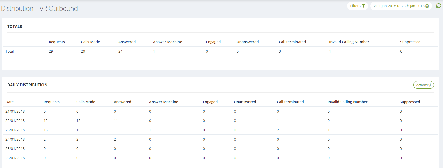Click the Engaged column header in Totals
This screenshot has height=168, width=443.
pyautogui.click(x=213, y=42)
